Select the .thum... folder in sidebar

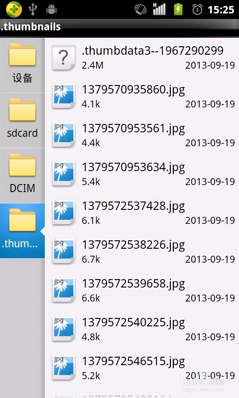[22, 230]
